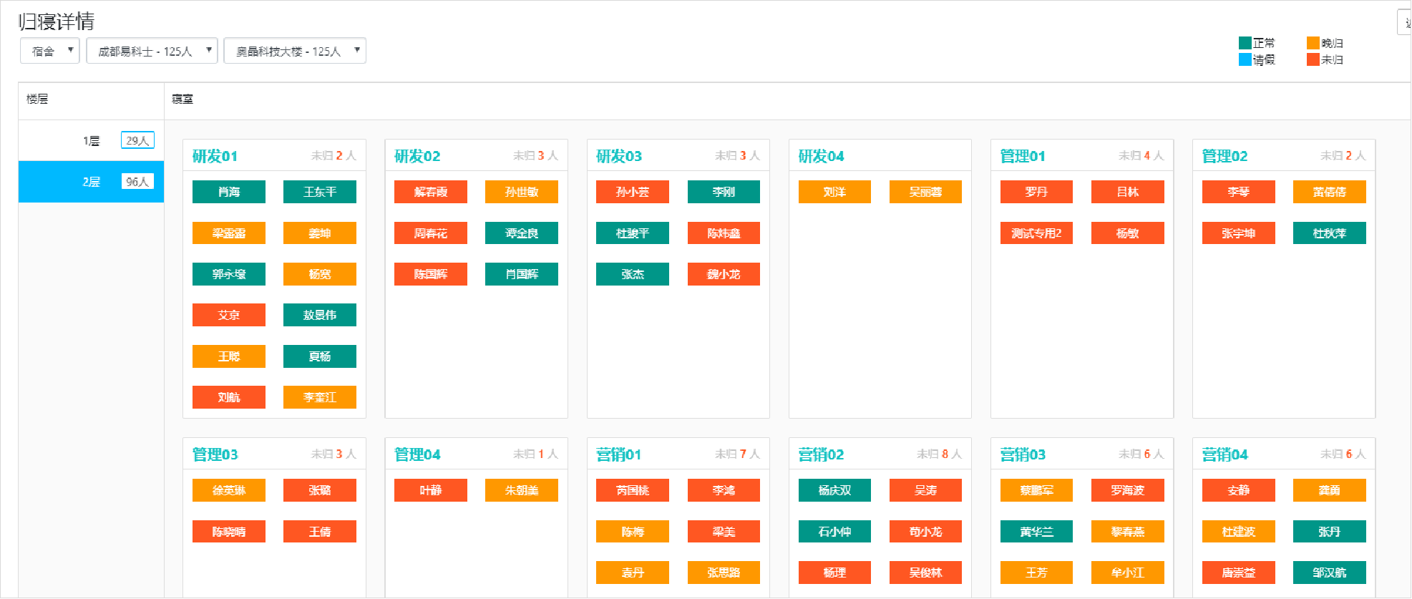Open the 奥晶科技大楼 - 125人 dropdown

click(x=294, y=51)
